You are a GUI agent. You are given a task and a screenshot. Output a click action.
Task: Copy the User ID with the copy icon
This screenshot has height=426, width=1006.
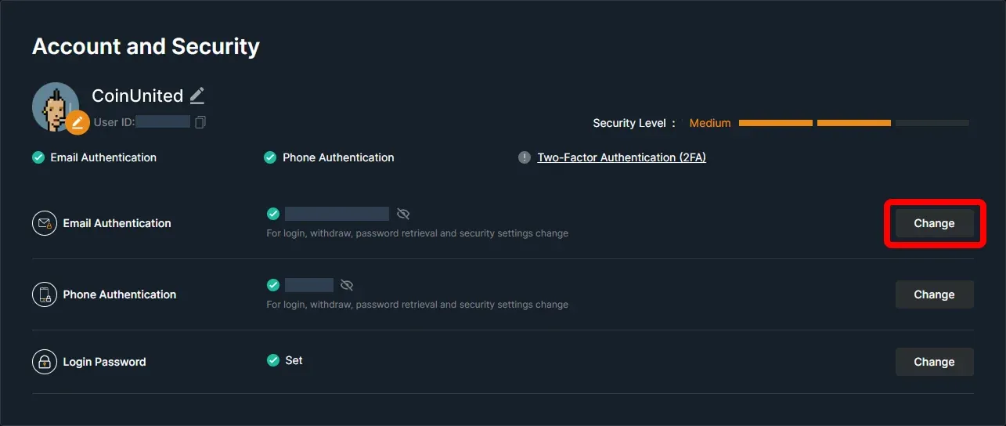[x=200, y=122]
